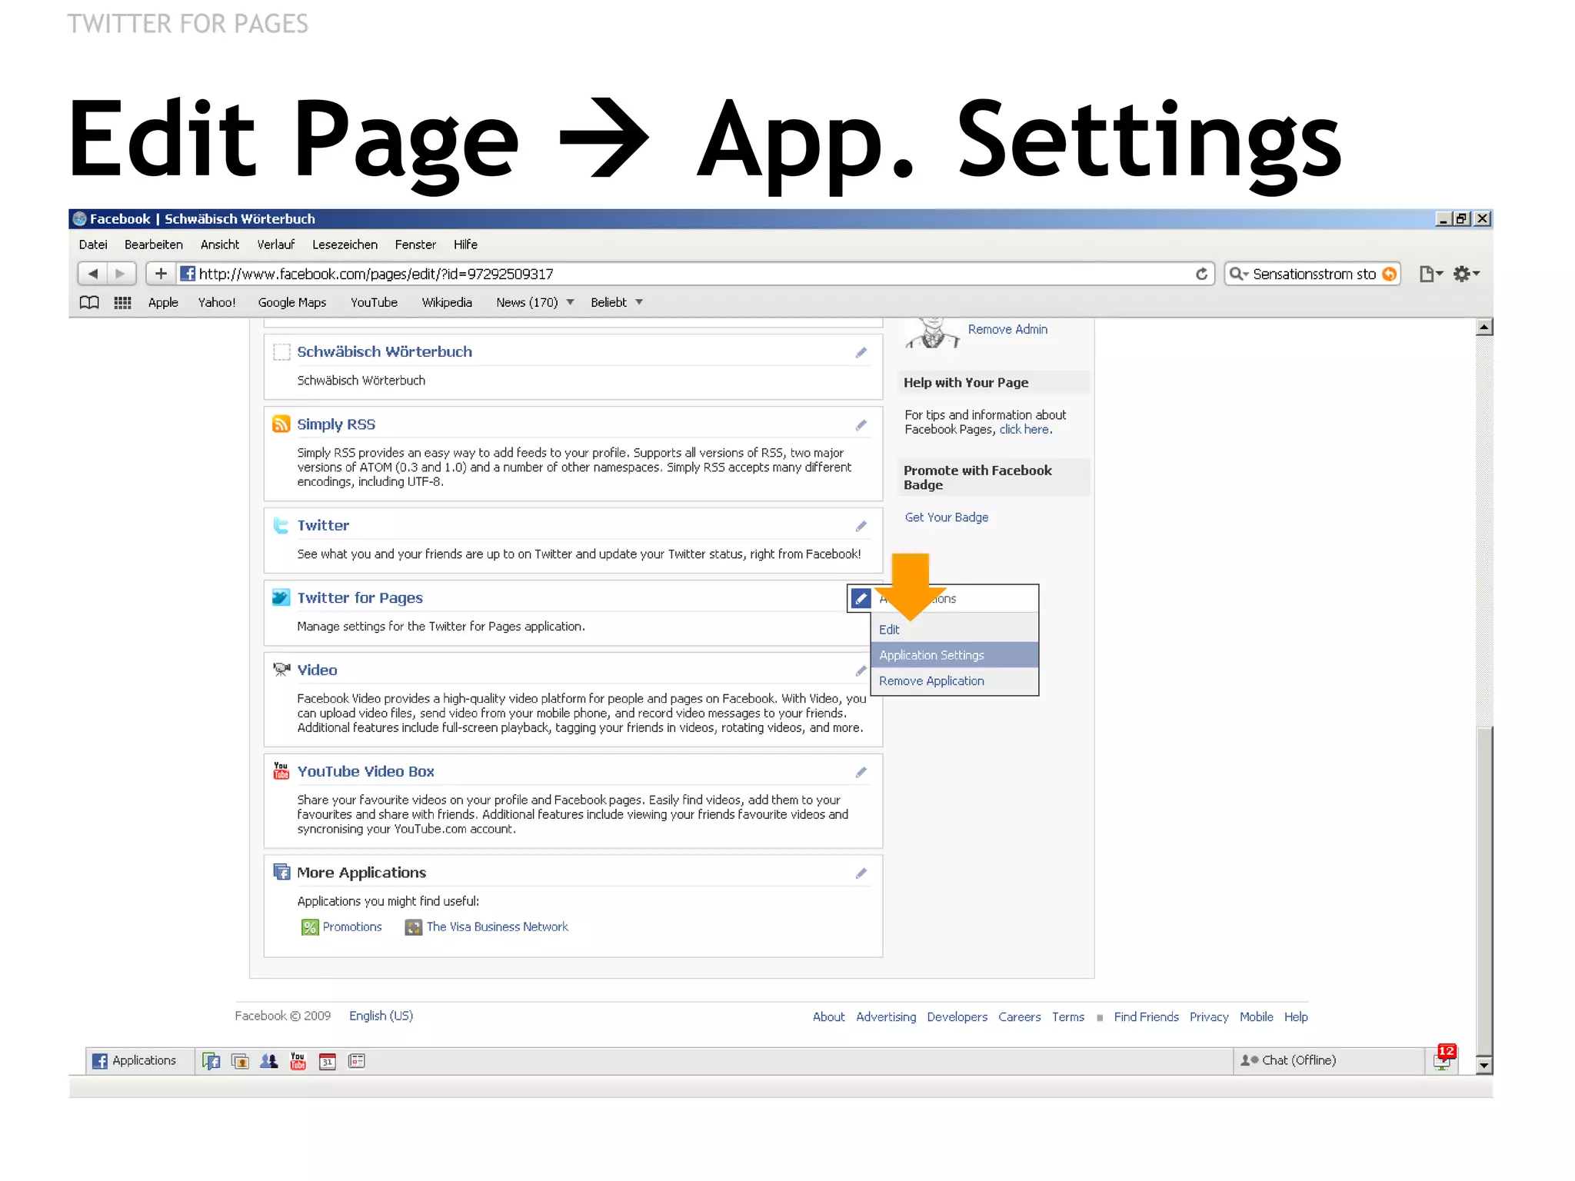The height and width of the screenshot is (1181, 1575).
Task: Click the More Applications icon
Action: point(281,872)
